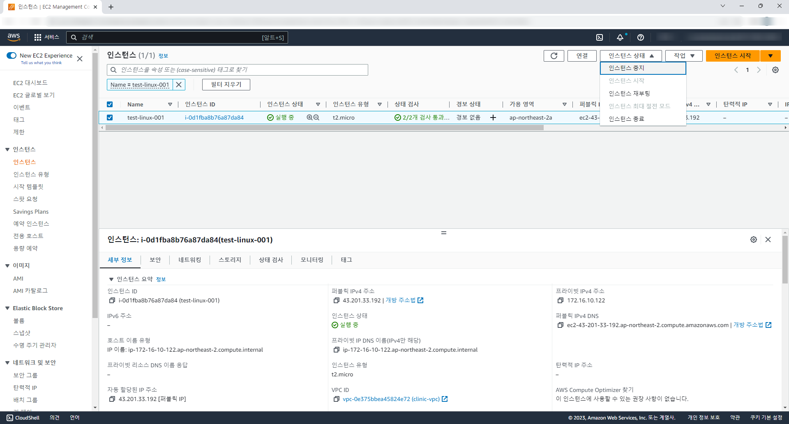Collapse the 인스턴스 sidebar section
Image resolution: width=789 pixels, height=424 pixels.
(x=7, y=150)
